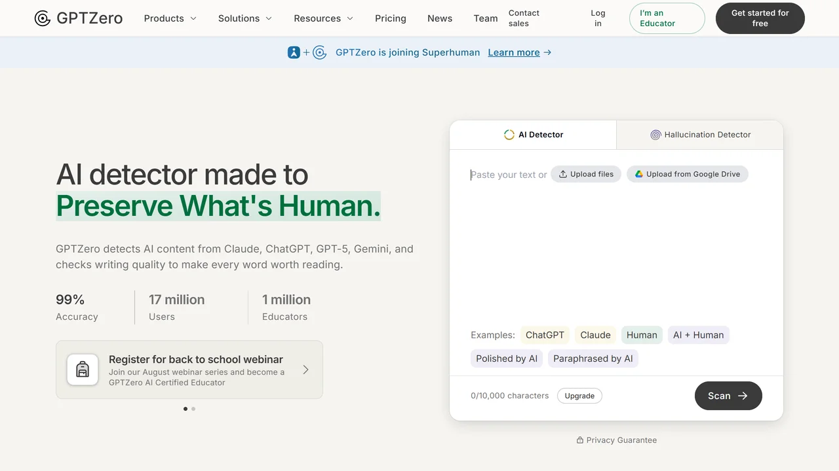Switch to Hallucination Detector tab
The height and width of the screenshot is (471, 839).
[x=700, y=135]
